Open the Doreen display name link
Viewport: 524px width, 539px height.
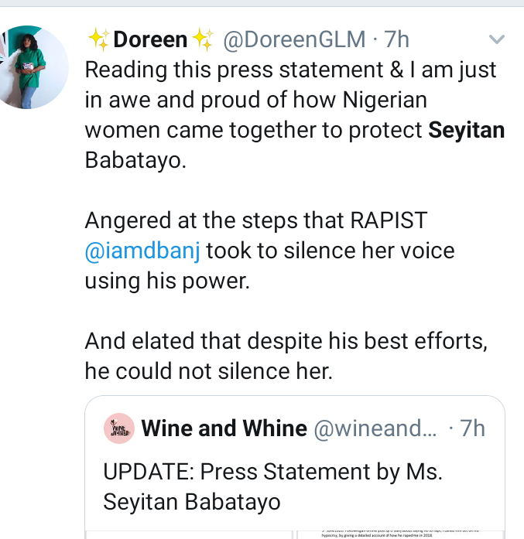point(150,39)
